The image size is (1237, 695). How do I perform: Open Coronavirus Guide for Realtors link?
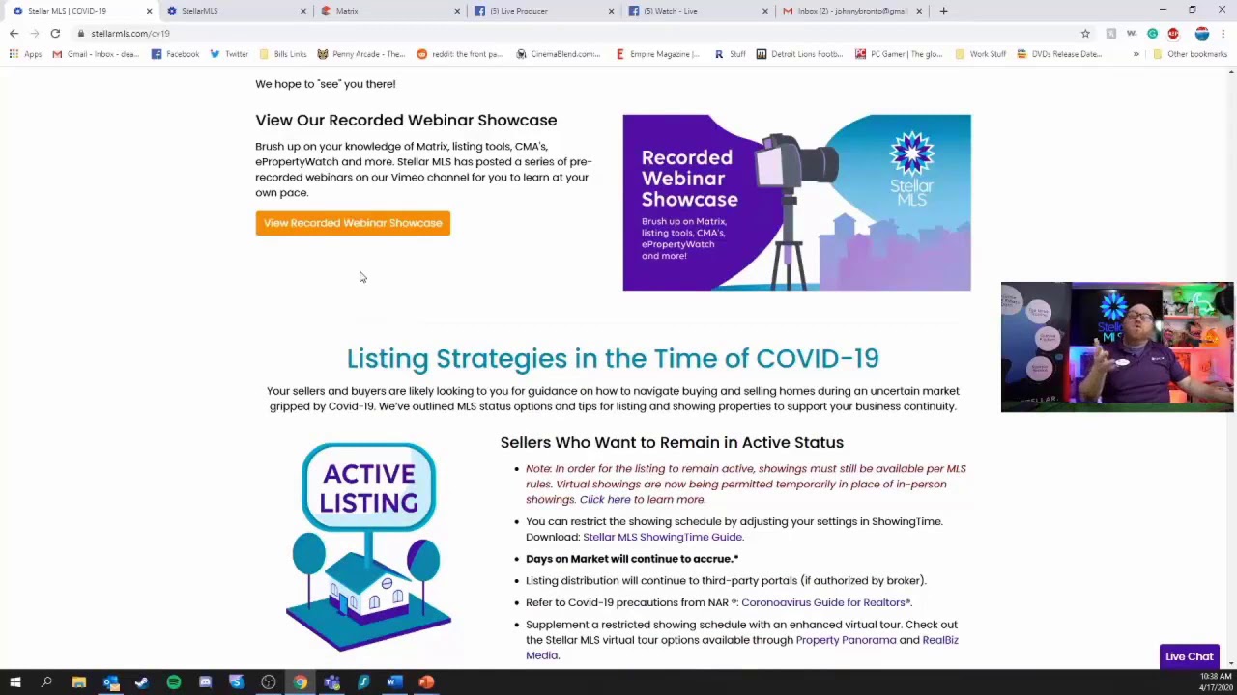tap(825, 602)
